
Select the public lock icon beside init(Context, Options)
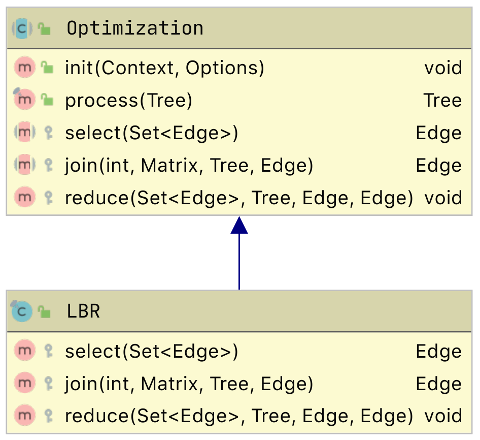point(47,68)
